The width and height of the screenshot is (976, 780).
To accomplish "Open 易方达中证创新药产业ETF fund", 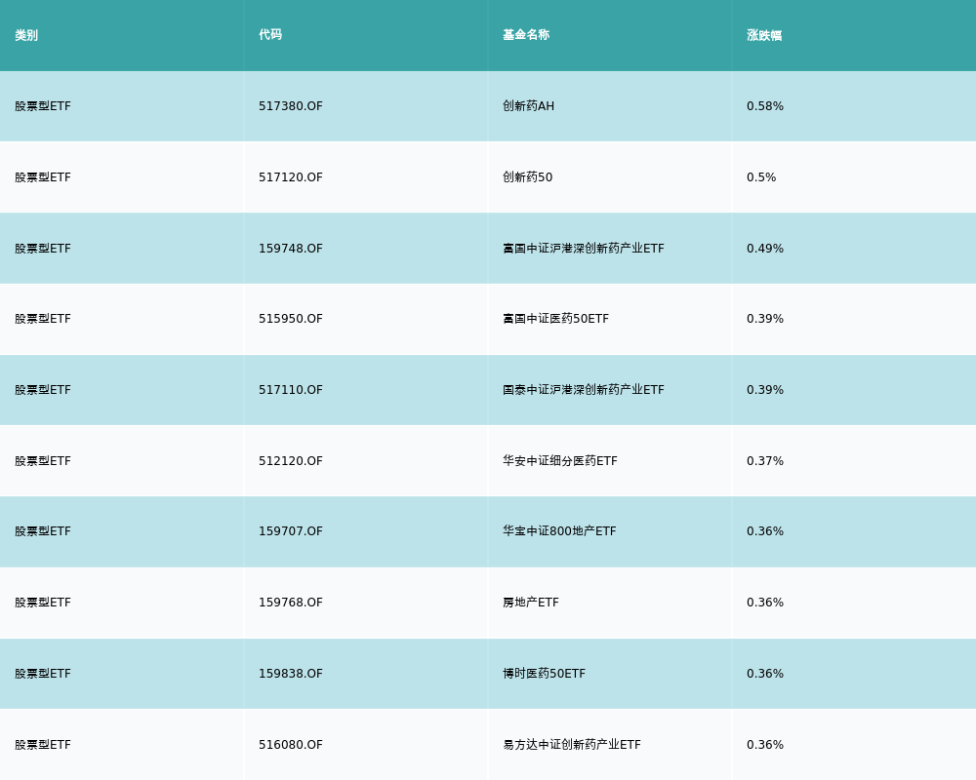I will coord(572,745).
